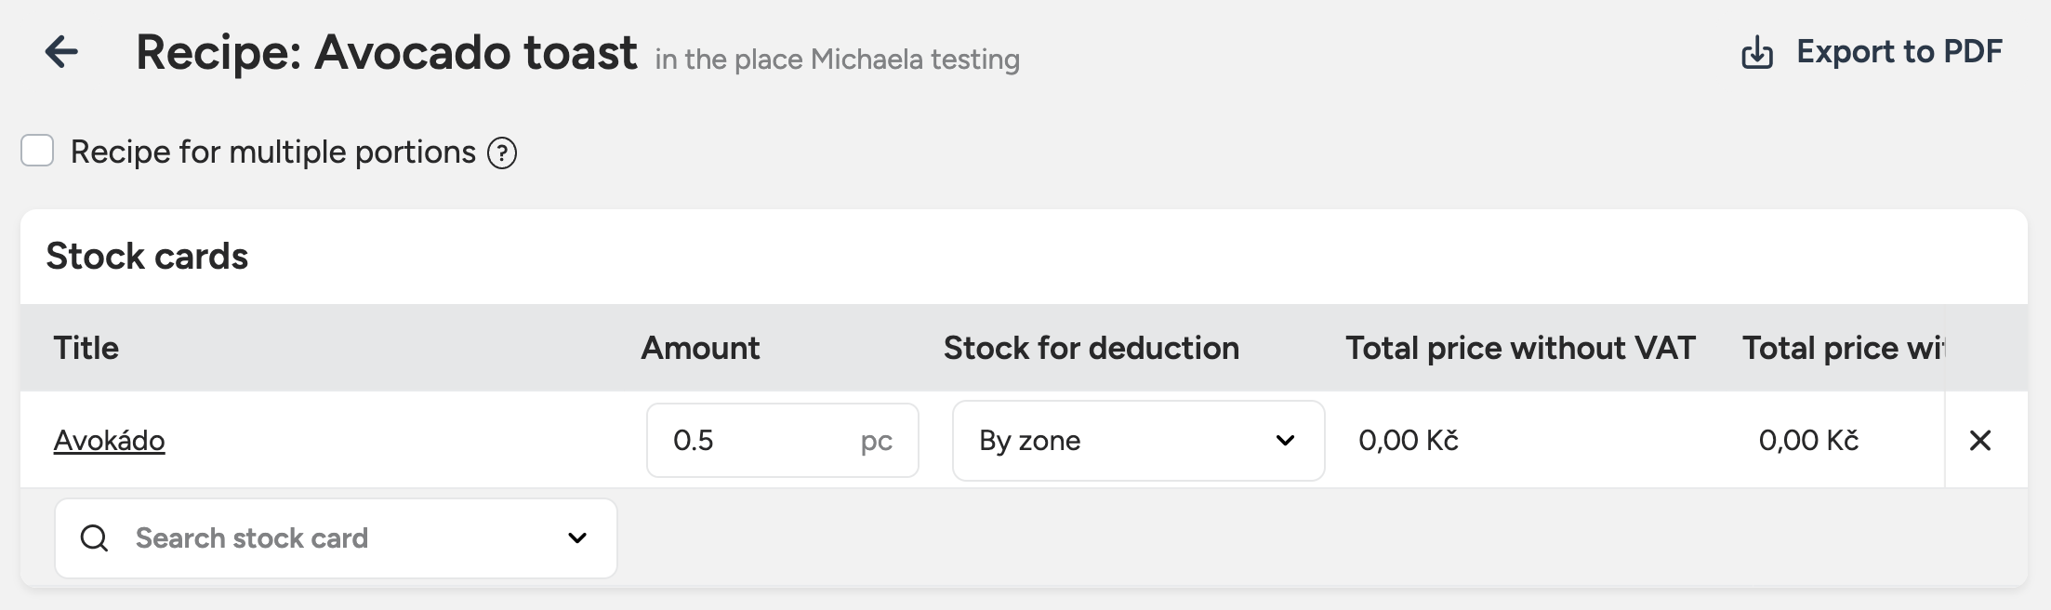Click the Title column header
Image resolution: width=2051 pixels, height=610 pixels.
pyautogui.click(x=86, y=348)
